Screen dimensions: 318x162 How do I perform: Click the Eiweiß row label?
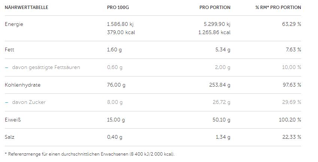(12, 120)
